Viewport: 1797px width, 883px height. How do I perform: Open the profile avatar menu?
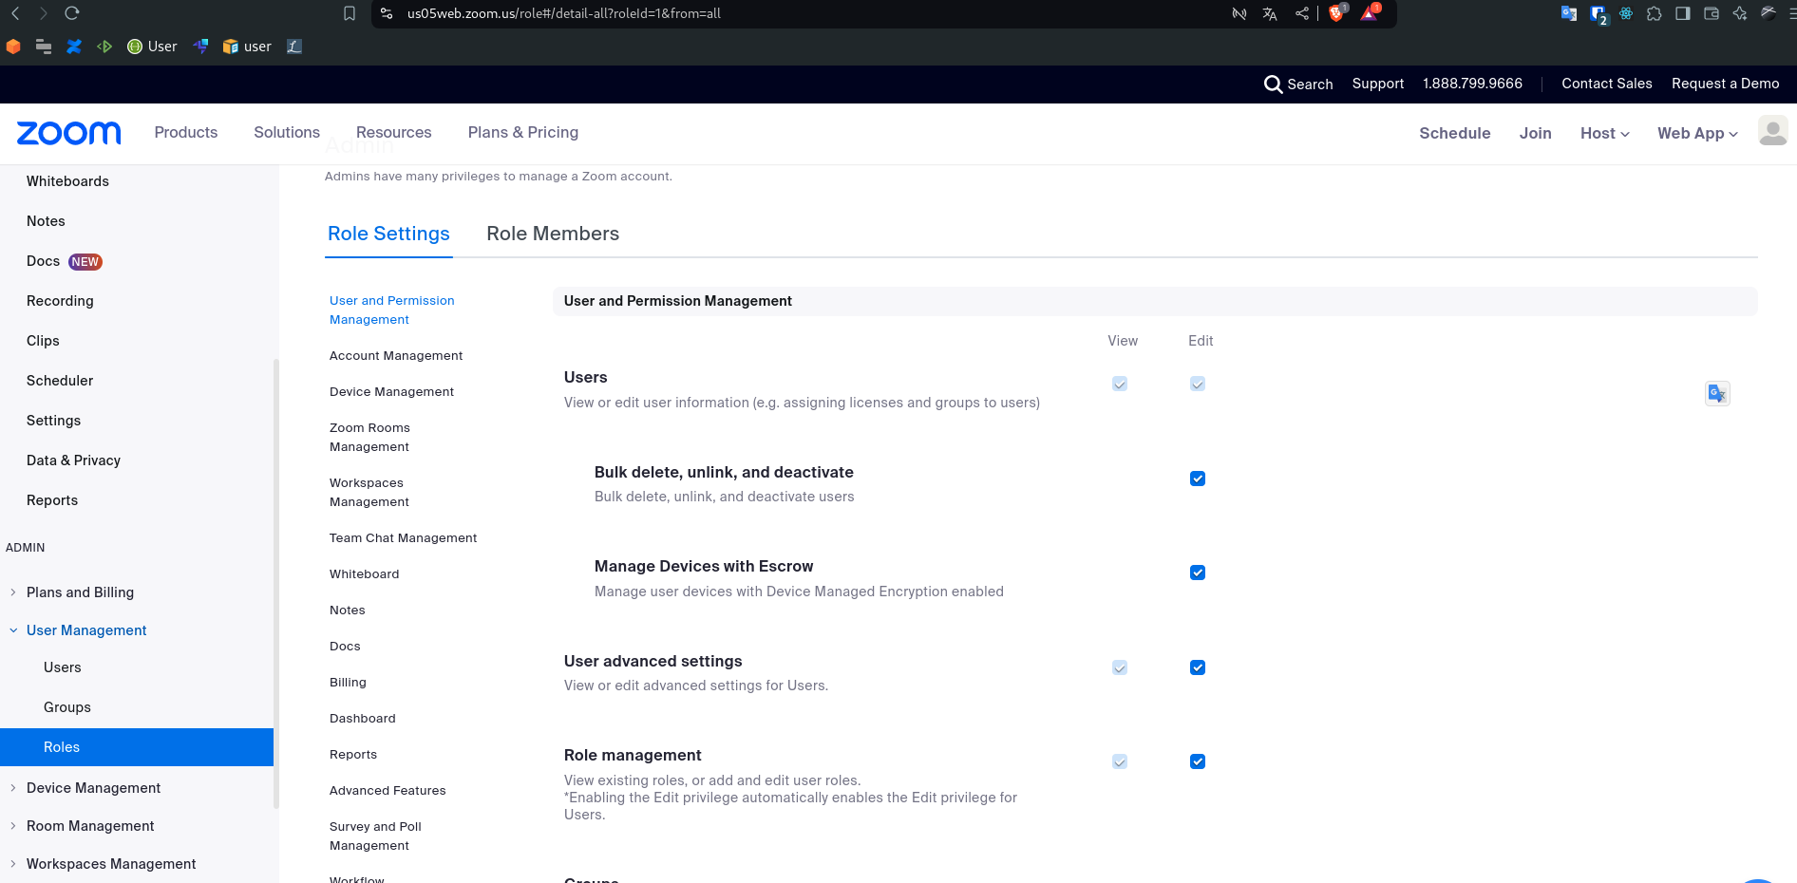tap(1772, 131)
